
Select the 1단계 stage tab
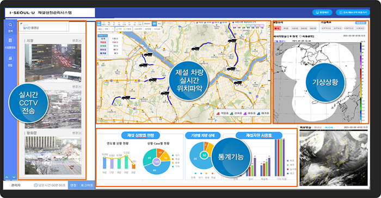295,28
